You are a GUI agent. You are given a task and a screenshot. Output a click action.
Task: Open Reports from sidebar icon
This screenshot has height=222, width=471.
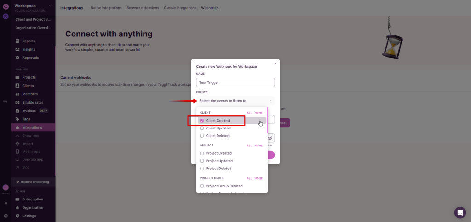coord(18,41)
